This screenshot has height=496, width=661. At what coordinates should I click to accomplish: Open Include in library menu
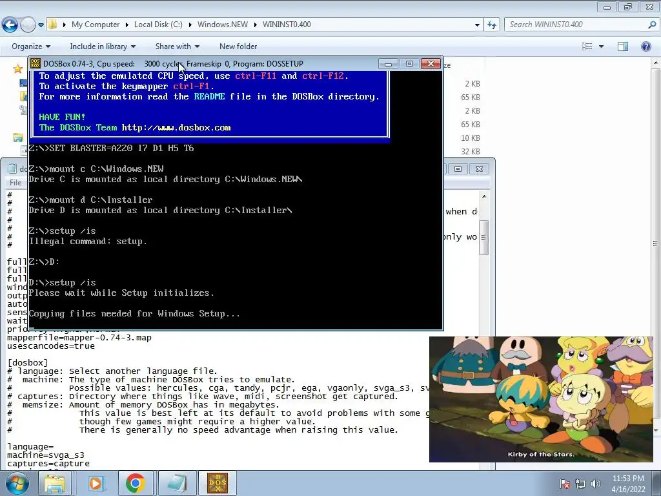pyautogui.click(x=103, y=46)
